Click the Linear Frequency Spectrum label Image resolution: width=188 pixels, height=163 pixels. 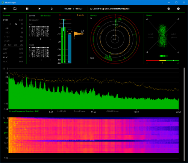point(24,111)
